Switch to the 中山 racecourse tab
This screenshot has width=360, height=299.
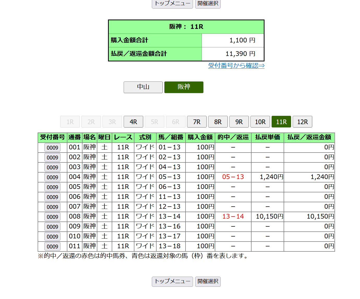[143, 87]
